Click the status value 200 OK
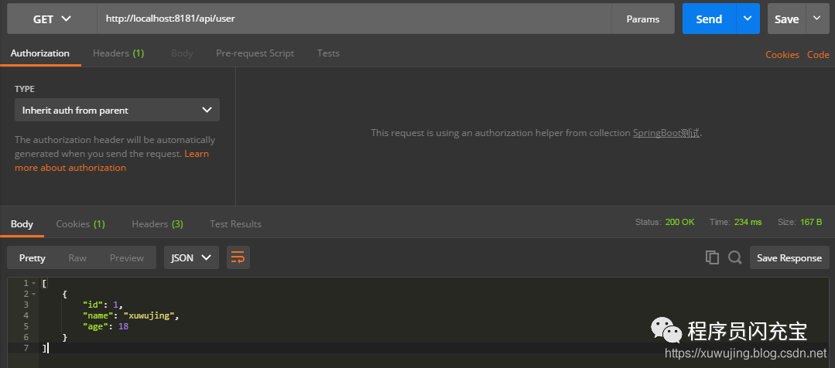Viewport: 835px width, 368px height. (x=679, y=222)
